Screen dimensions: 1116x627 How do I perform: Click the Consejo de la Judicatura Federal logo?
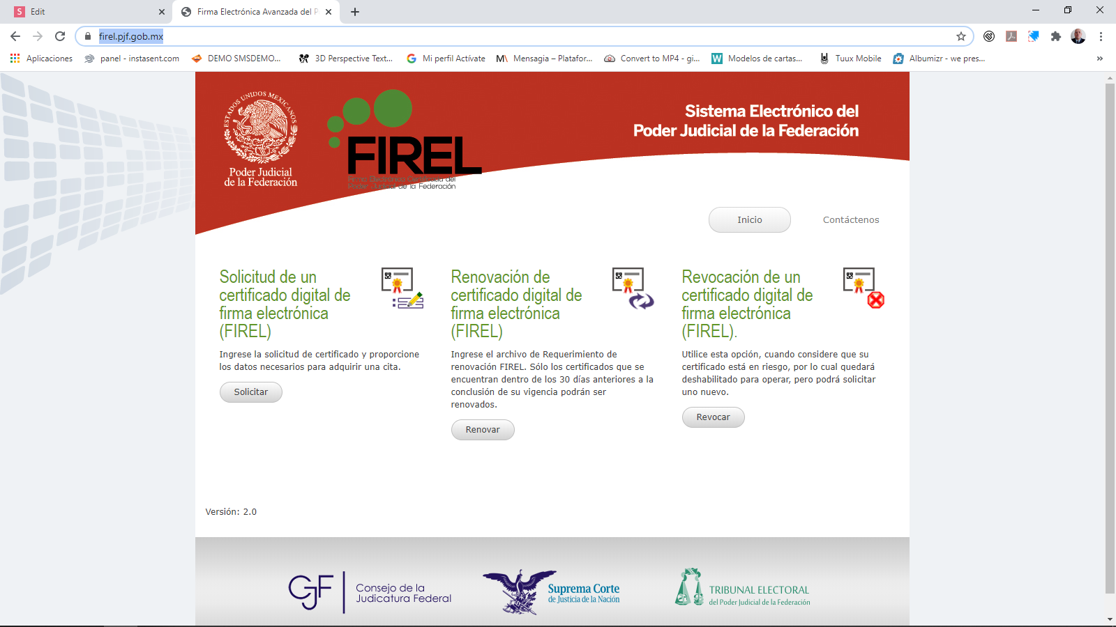[x=370, y=593]
